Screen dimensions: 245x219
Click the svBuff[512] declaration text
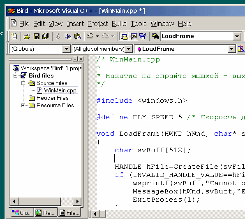pos(164,150)
